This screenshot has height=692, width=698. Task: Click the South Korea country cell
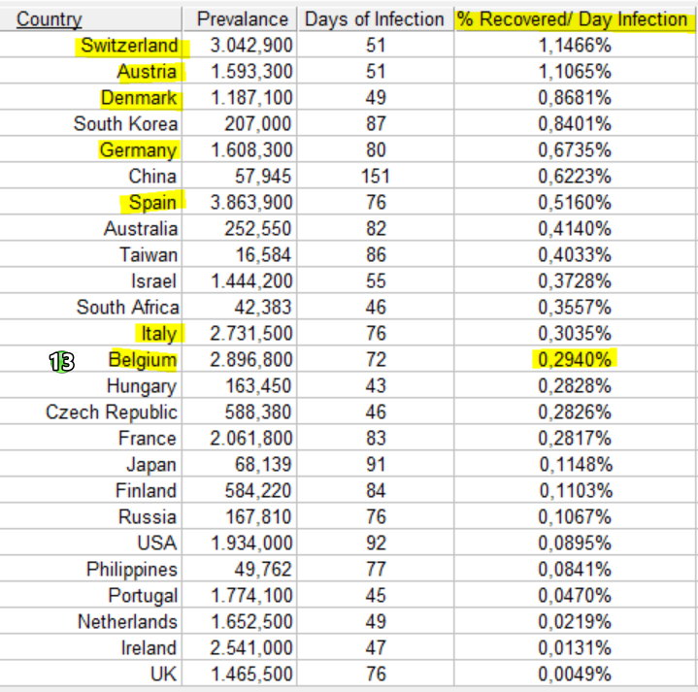125,123
